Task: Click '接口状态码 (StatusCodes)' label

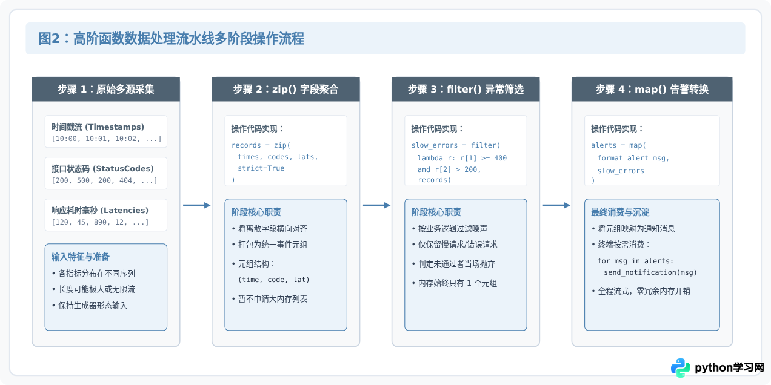Action: click(102, 168)
